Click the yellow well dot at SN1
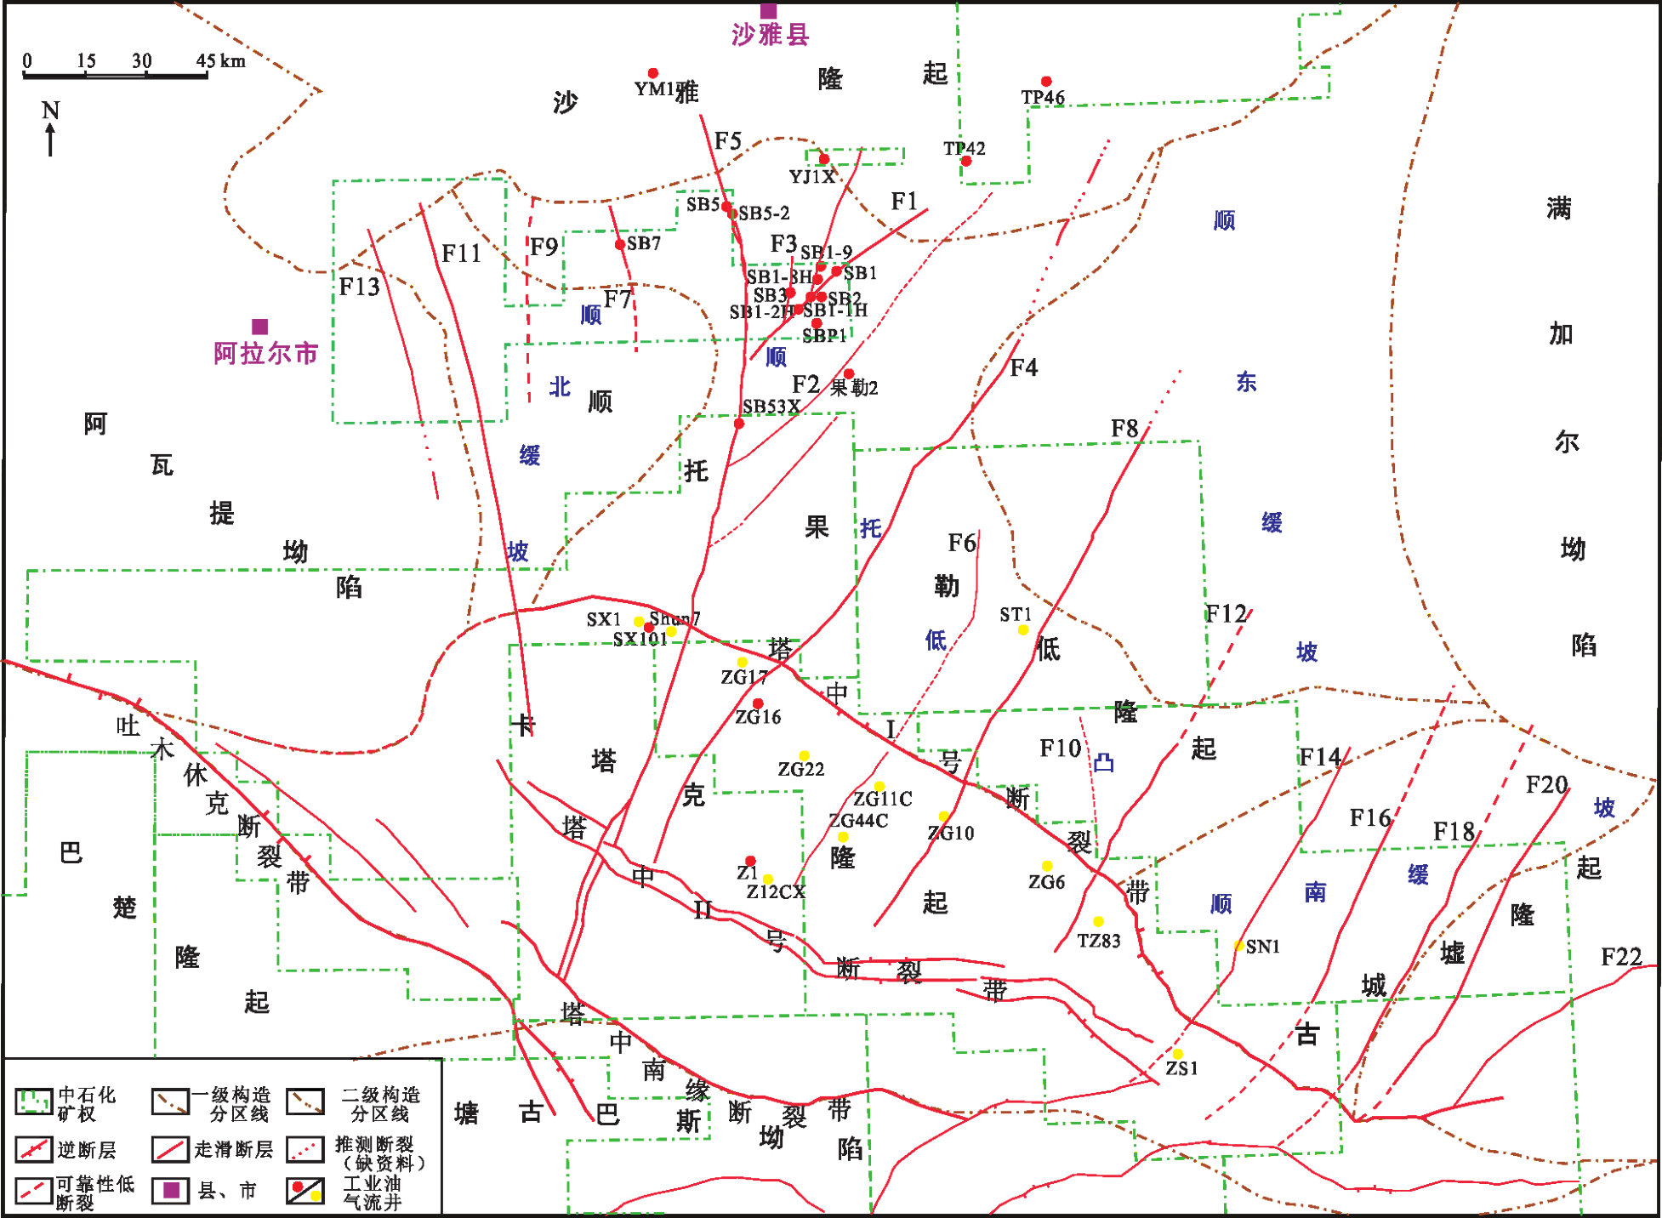Screen dimensions: 1662x1218 1239,946
